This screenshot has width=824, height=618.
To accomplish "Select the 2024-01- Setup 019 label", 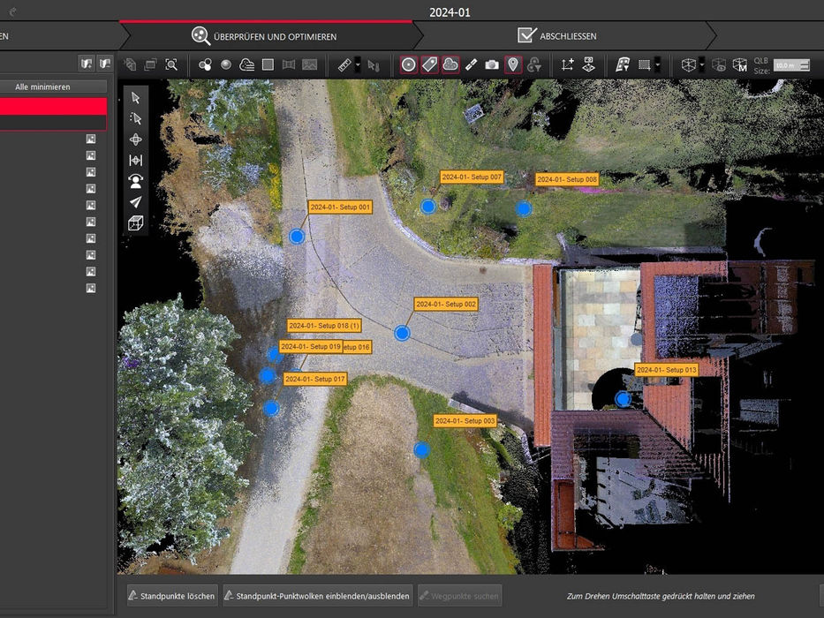I will tap(311, 347).
